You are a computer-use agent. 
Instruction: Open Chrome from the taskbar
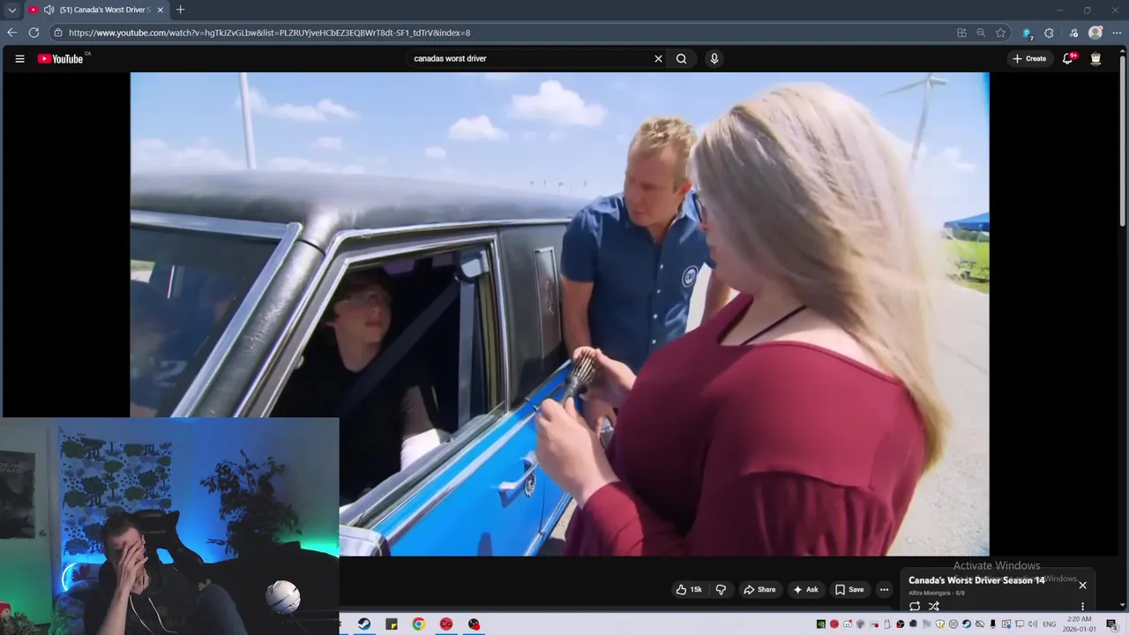(x=419, y=624)
